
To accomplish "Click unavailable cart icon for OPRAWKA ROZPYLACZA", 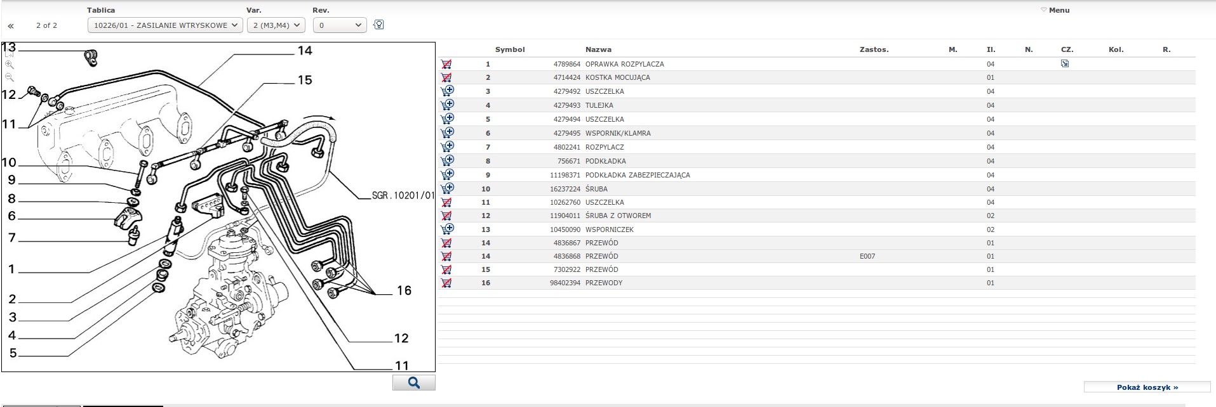I will [x=446, y=64].
